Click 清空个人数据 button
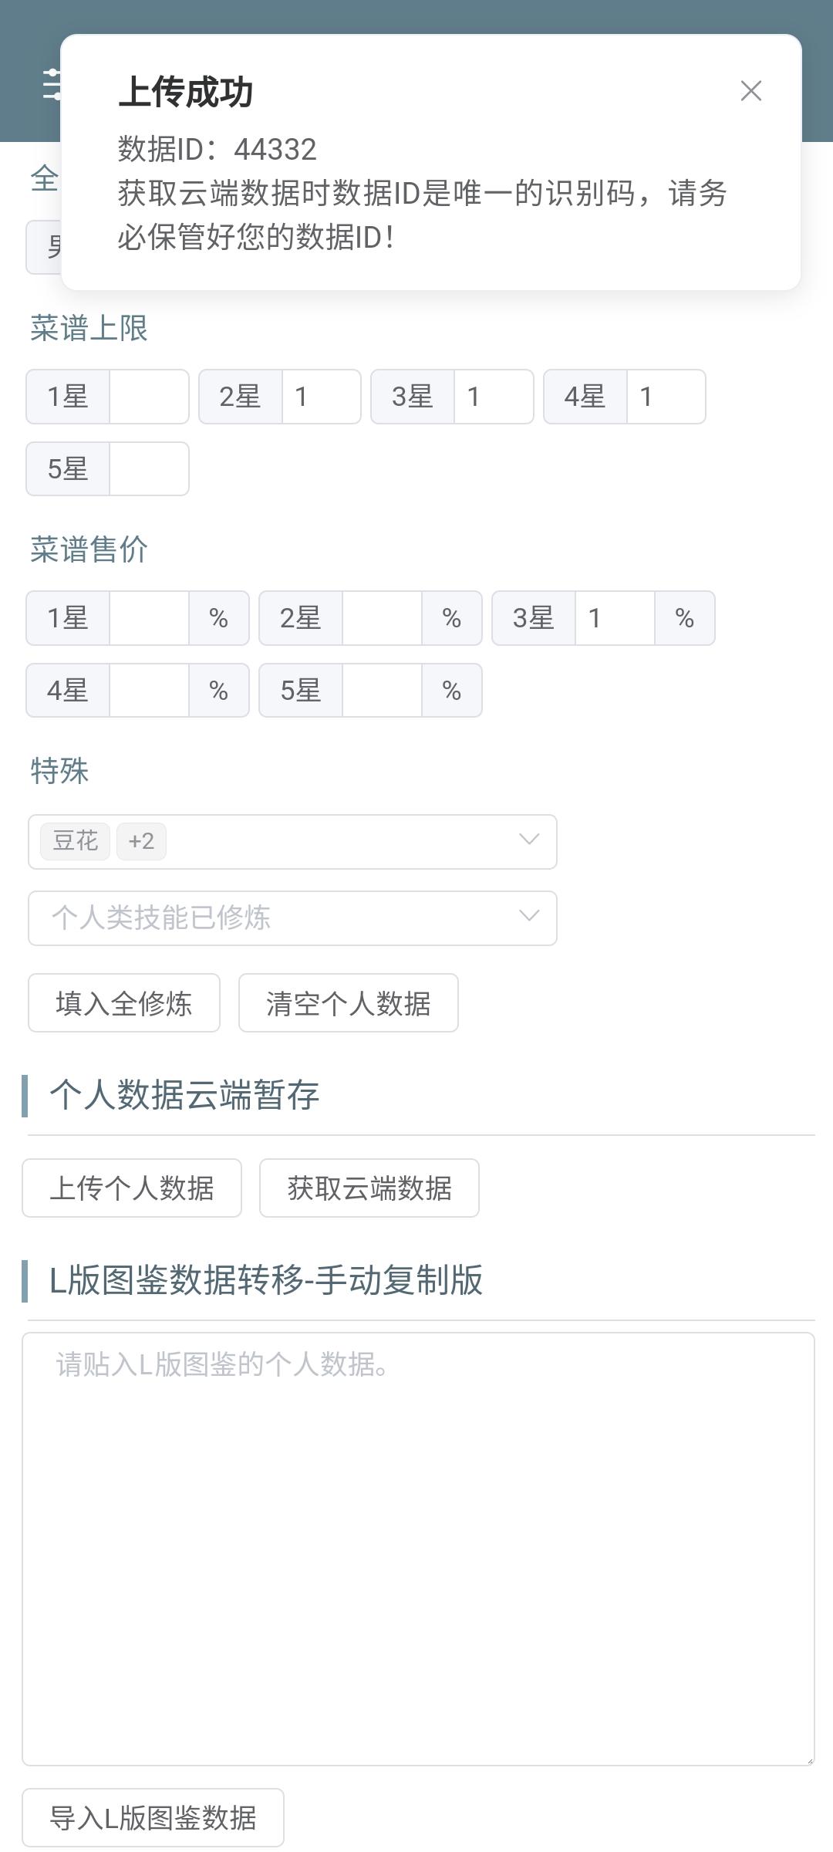 point(348,1003)
